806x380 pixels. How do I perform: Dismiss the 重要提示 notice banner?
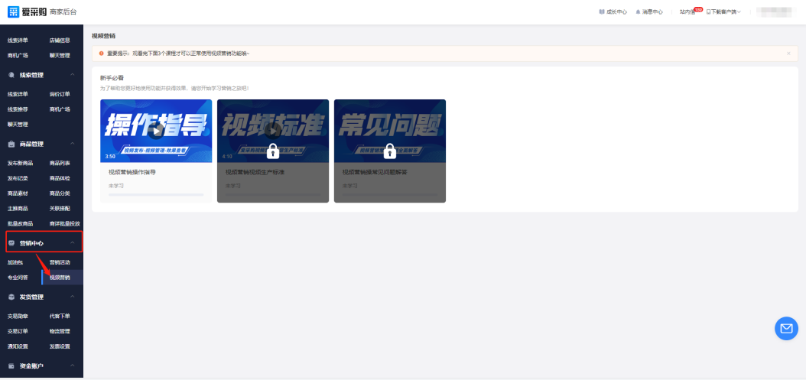[x=788, y=54]
